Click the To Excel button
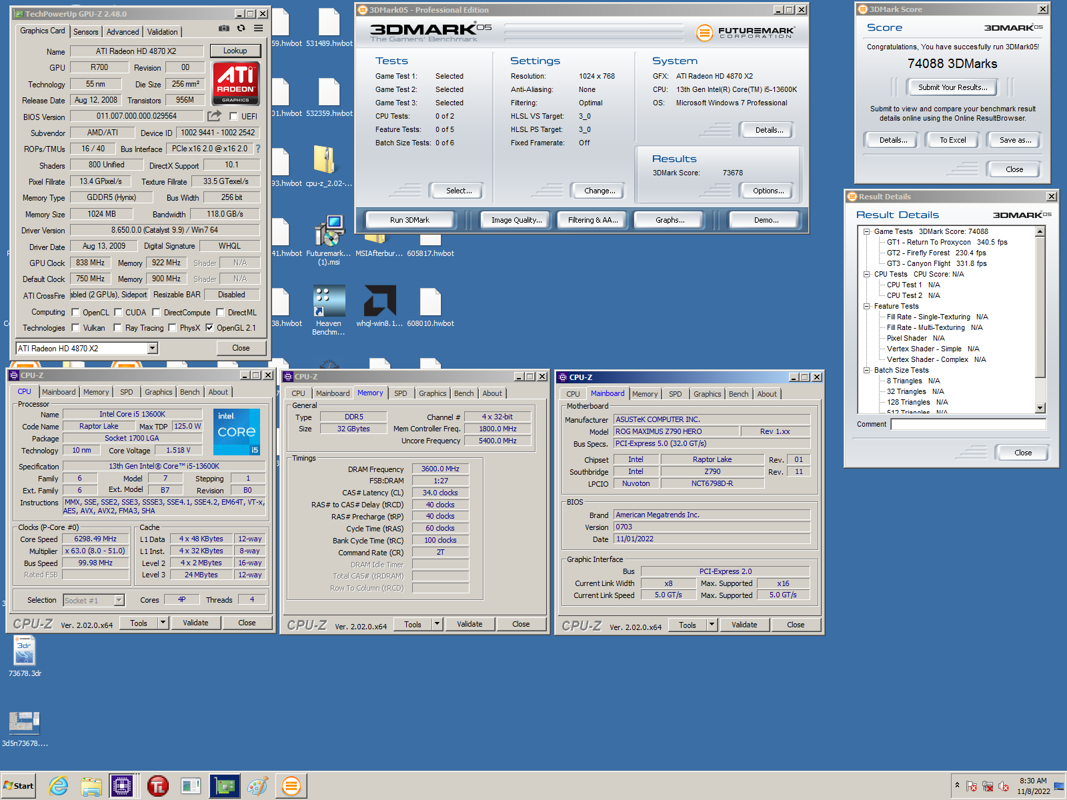The width and height of the screenshot is (1067, 800). pos(952,140)
